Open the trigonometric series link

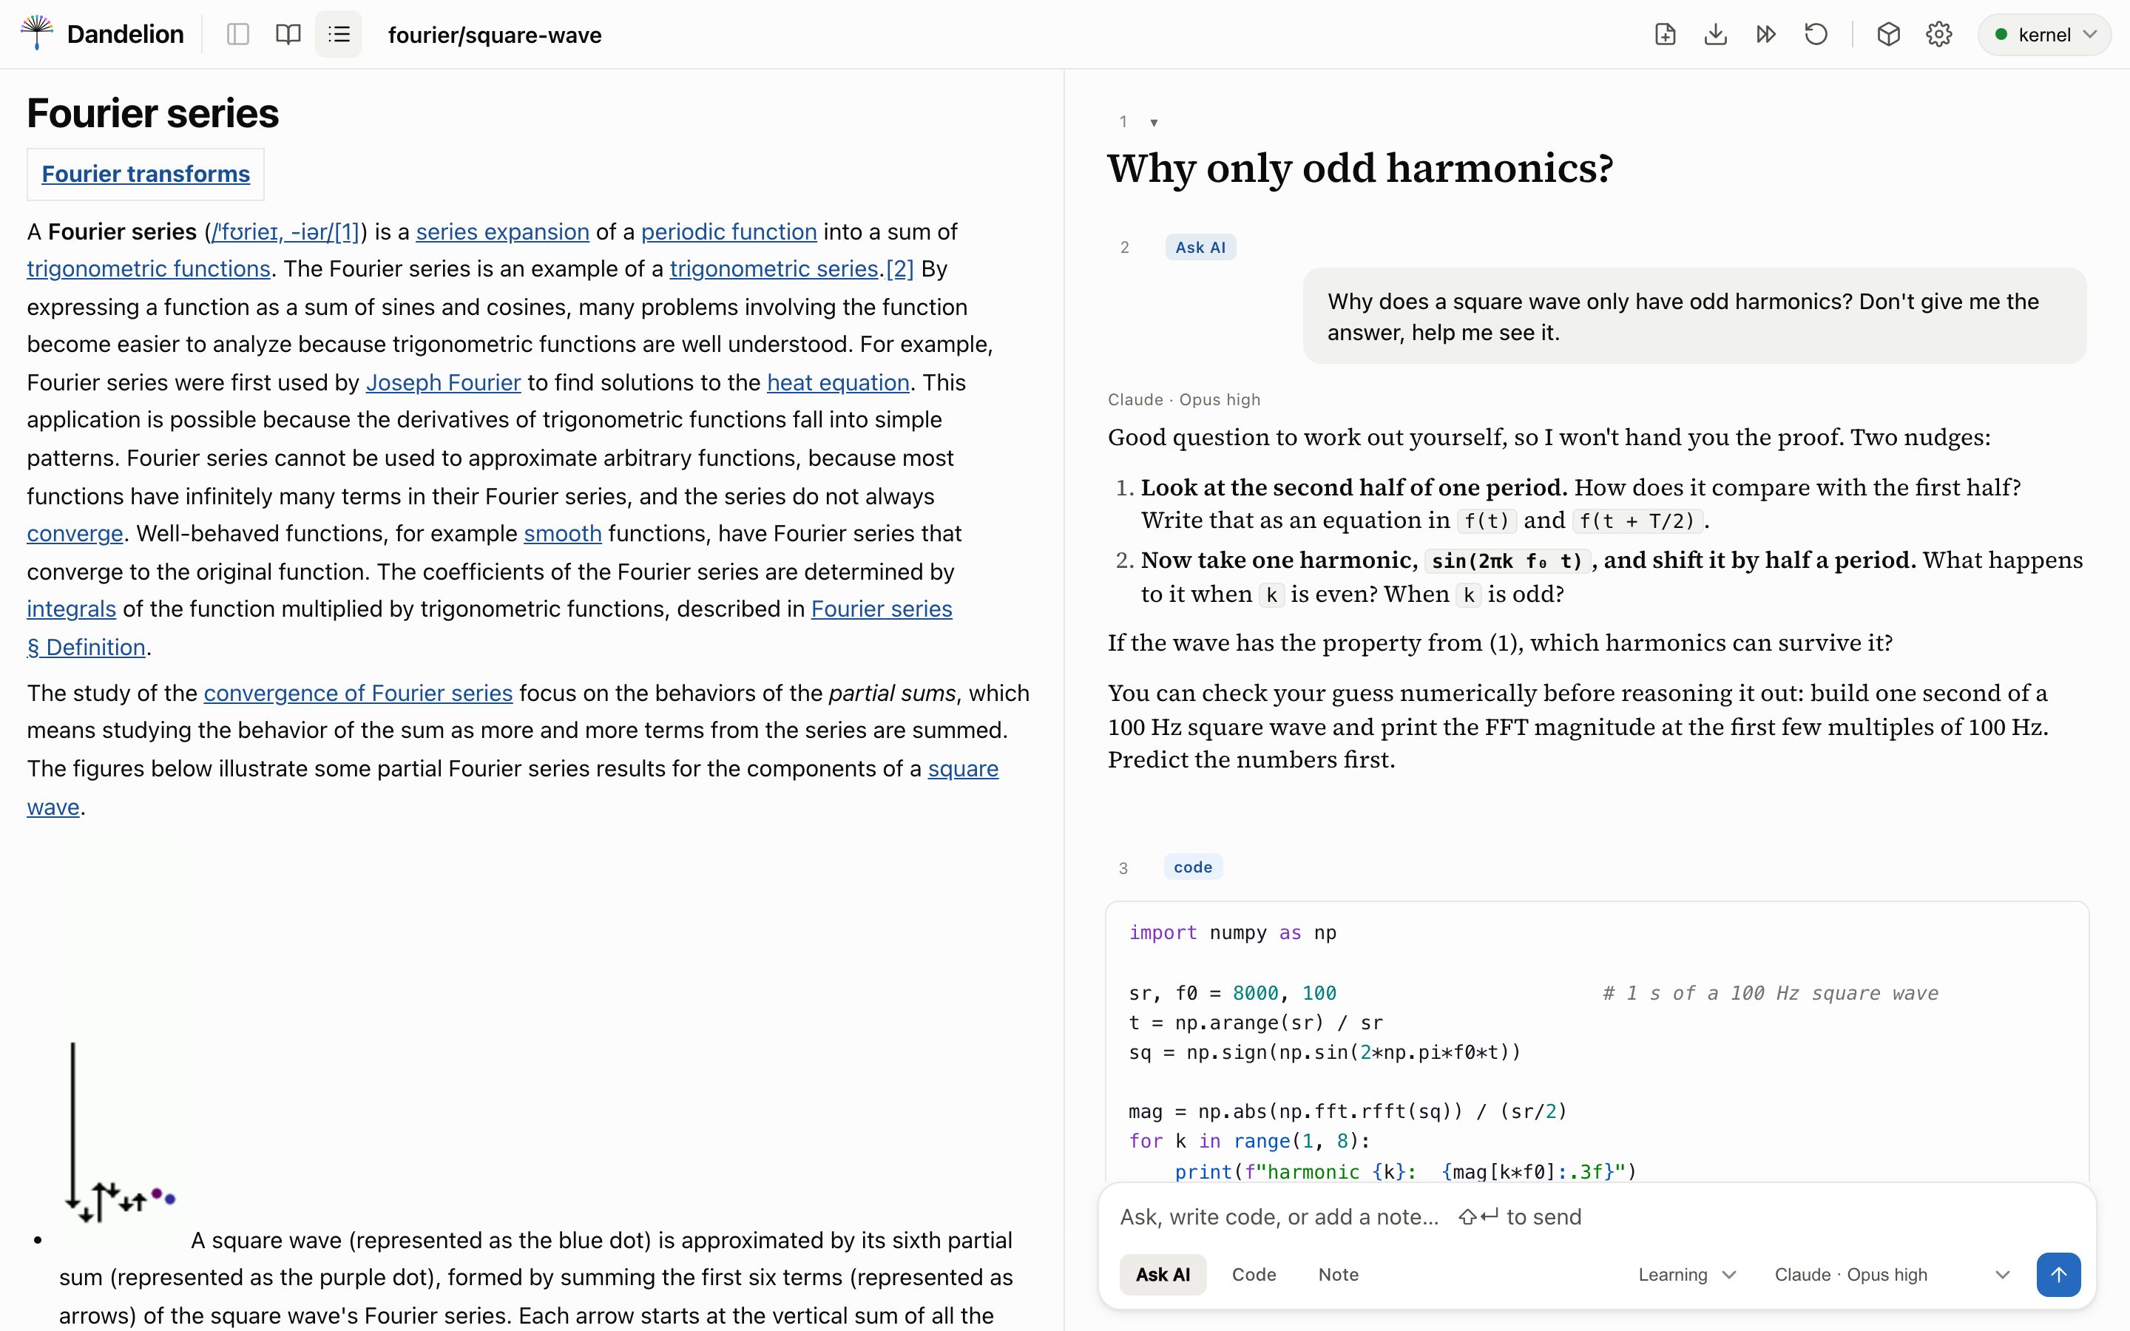[x=774, y=268]
